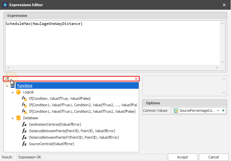This screenshot has width=231, height=161.
Task: Accept the expression
Action: 182,157
